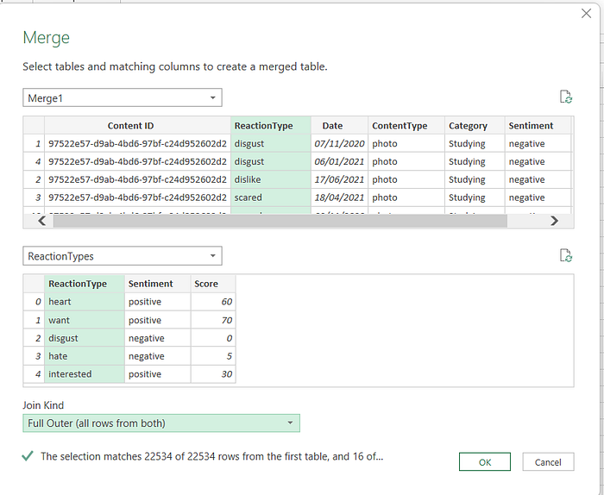The height and width of the screenshot is (495, 604).
Task: Click refresh preview icon beside ReactionTypes table
Action: pos(565,255)
